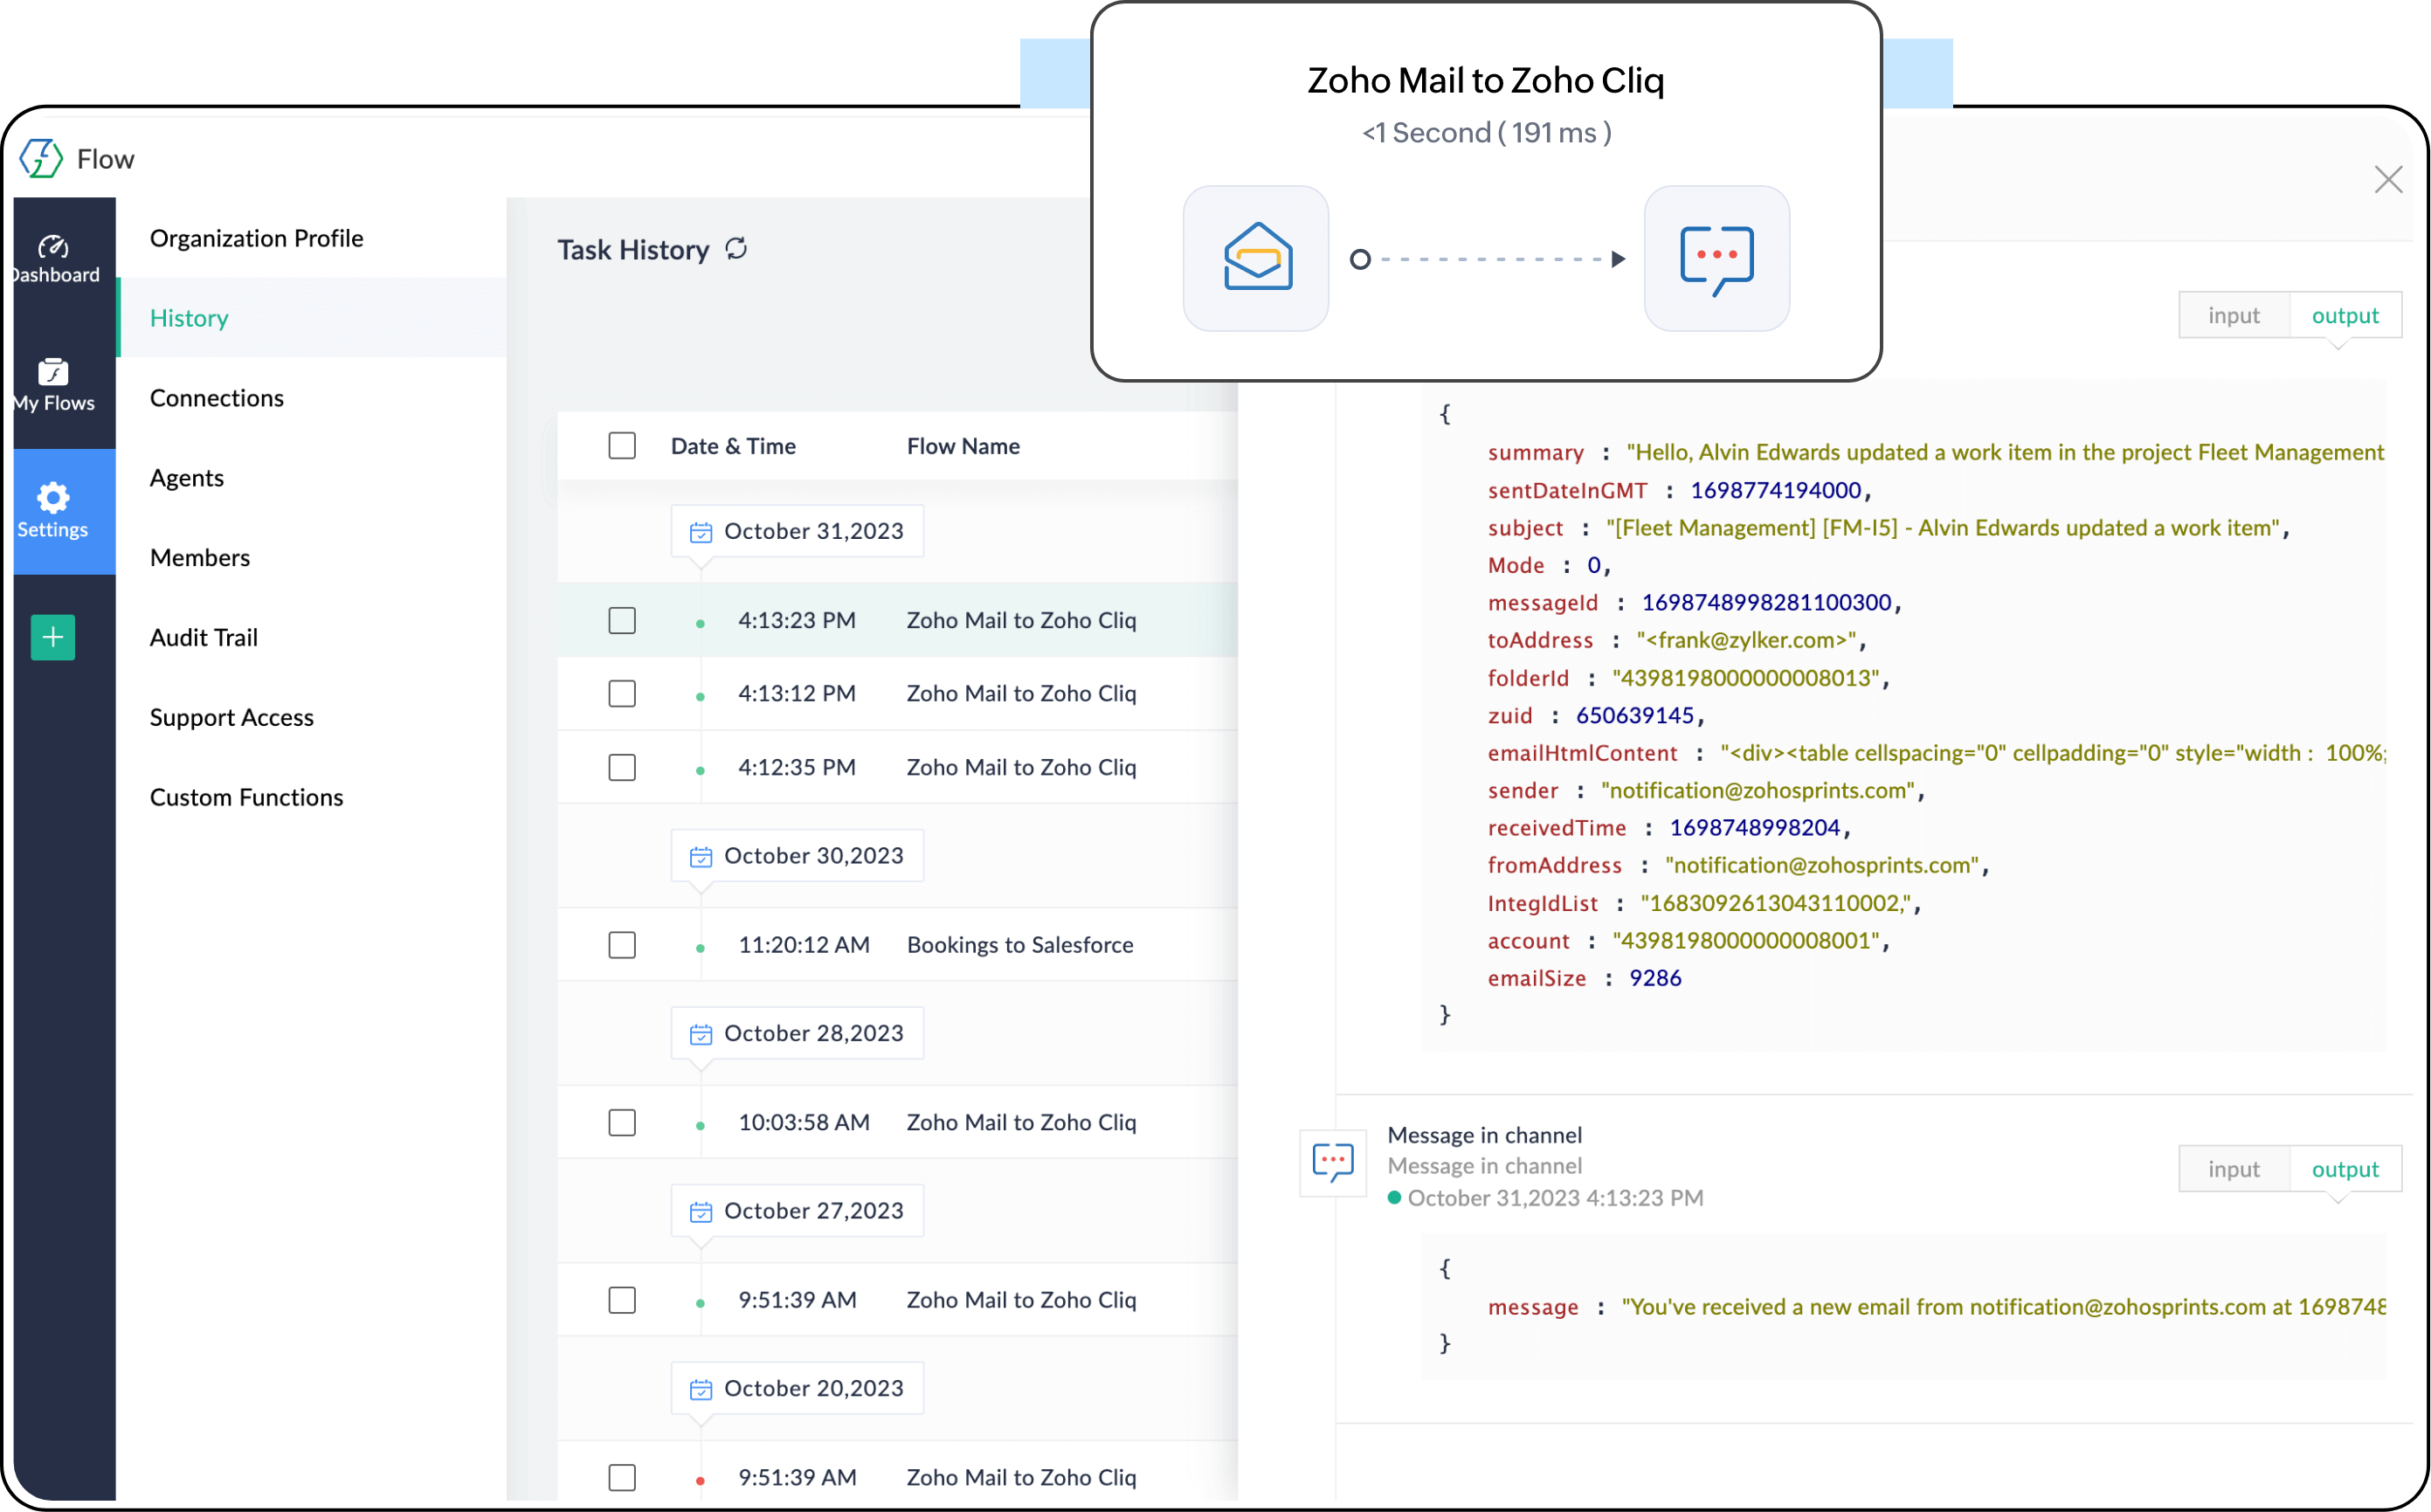Select the Bookings to Salesforce checkbox

622,945
